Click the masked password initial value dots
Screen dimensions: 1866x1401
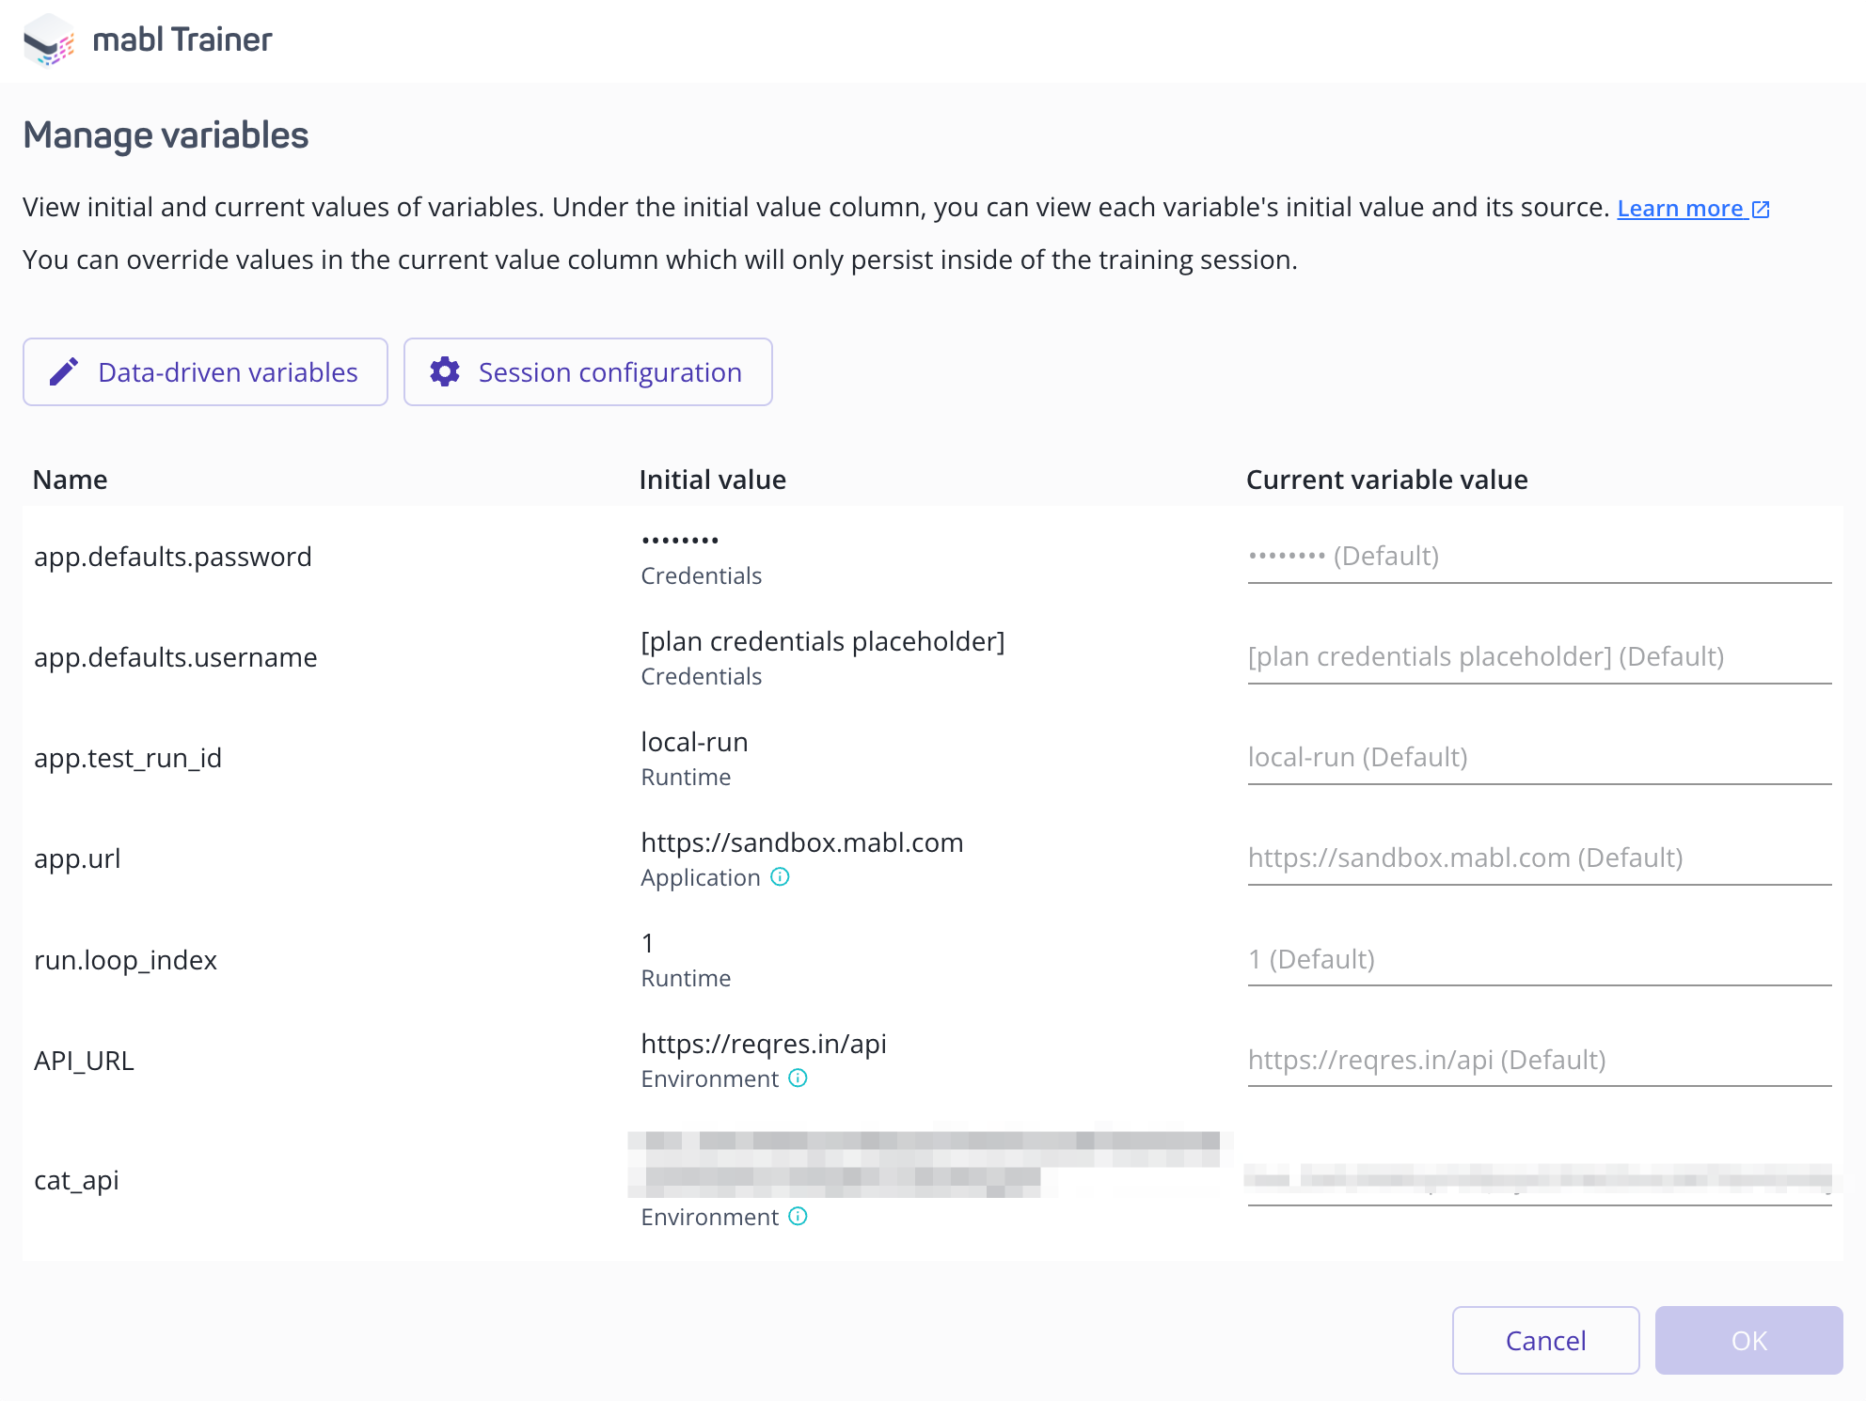pos(680,541)
